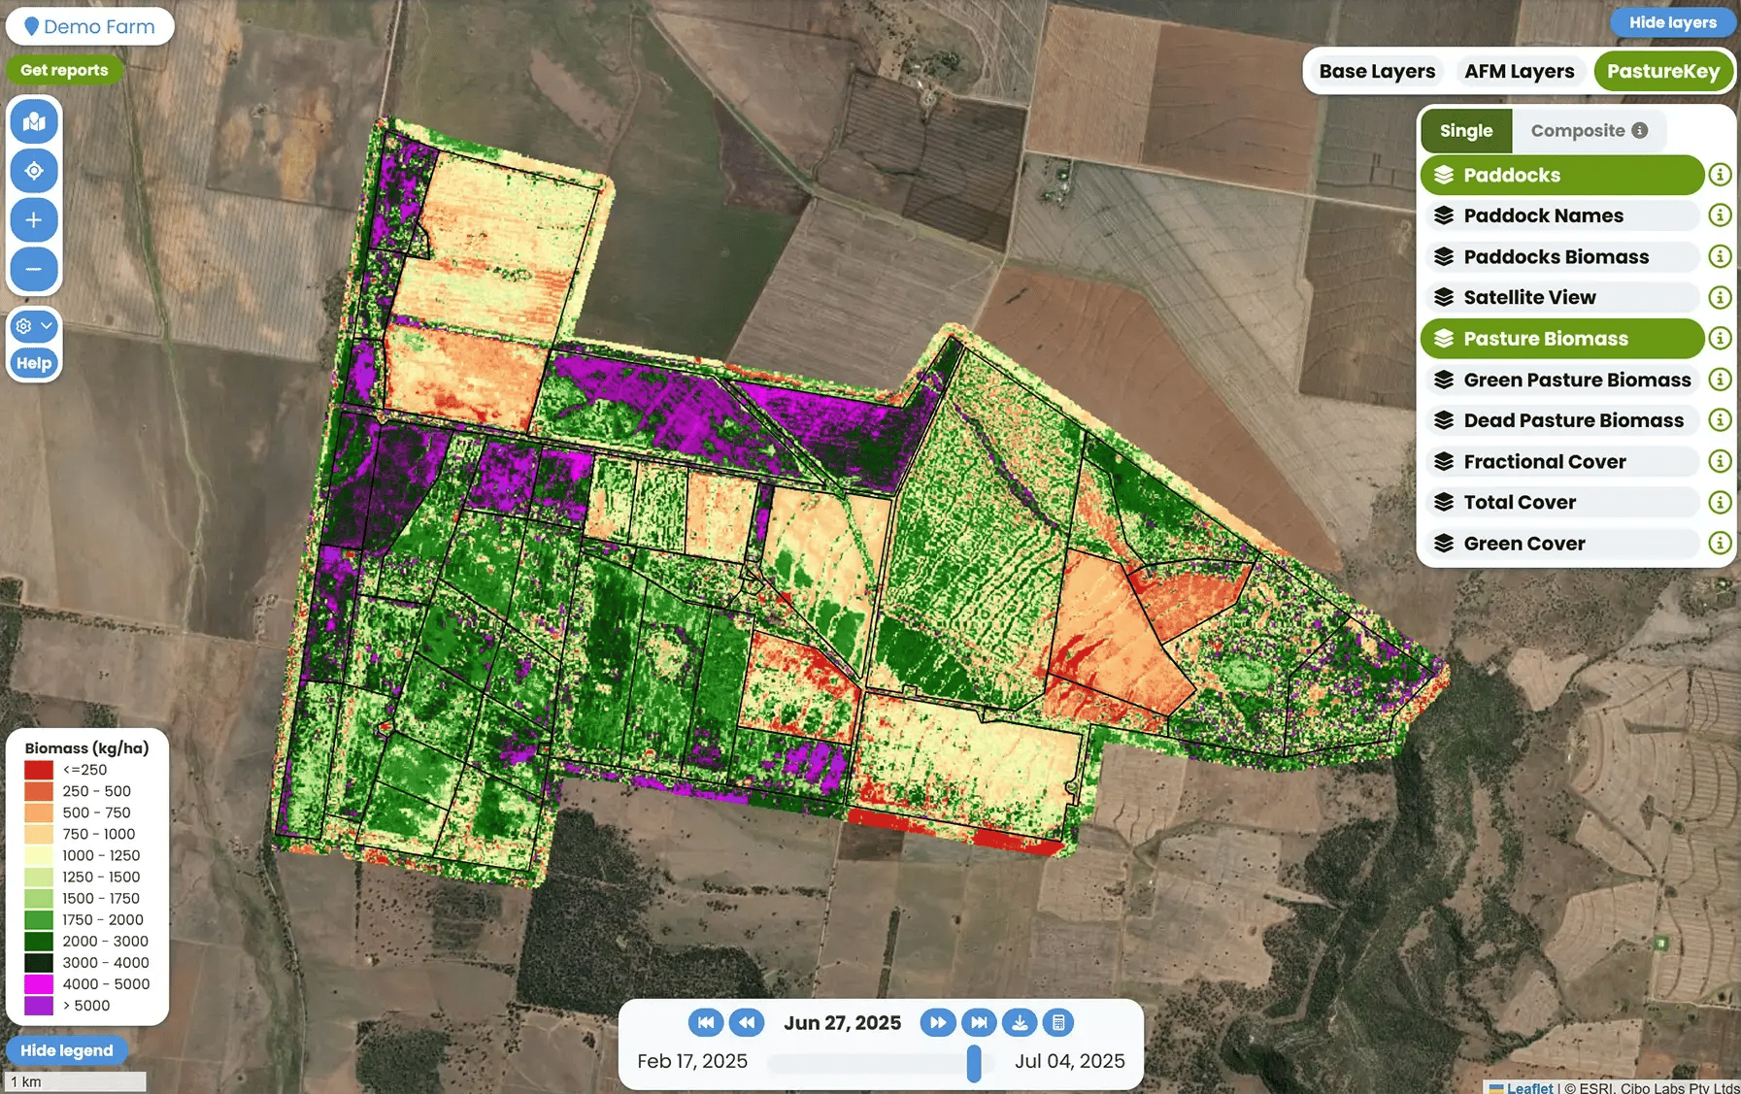Viewport: 1741px width, 1094px height.
Task: Collapse panel with Hide layers button
Action: [x=1672, y=22]
